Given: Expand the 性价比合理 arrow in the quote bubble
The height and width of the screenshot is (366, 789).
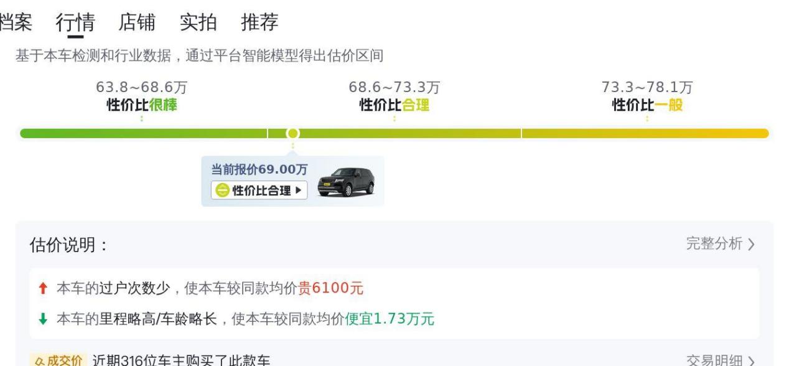Looking at the screenshot, I should point(297,190).
